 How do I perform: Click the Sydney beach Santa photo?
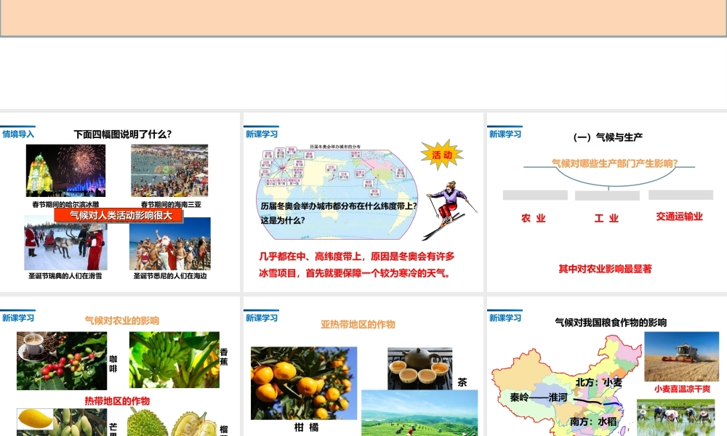click(169, 245)
